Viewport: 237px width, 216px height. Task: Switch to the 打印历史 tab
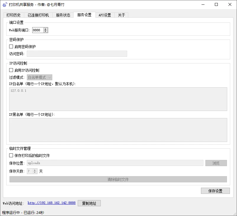point(13,15)
